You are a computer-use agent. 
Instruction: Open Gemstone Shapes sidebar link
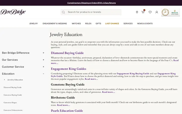click(10, 103)
